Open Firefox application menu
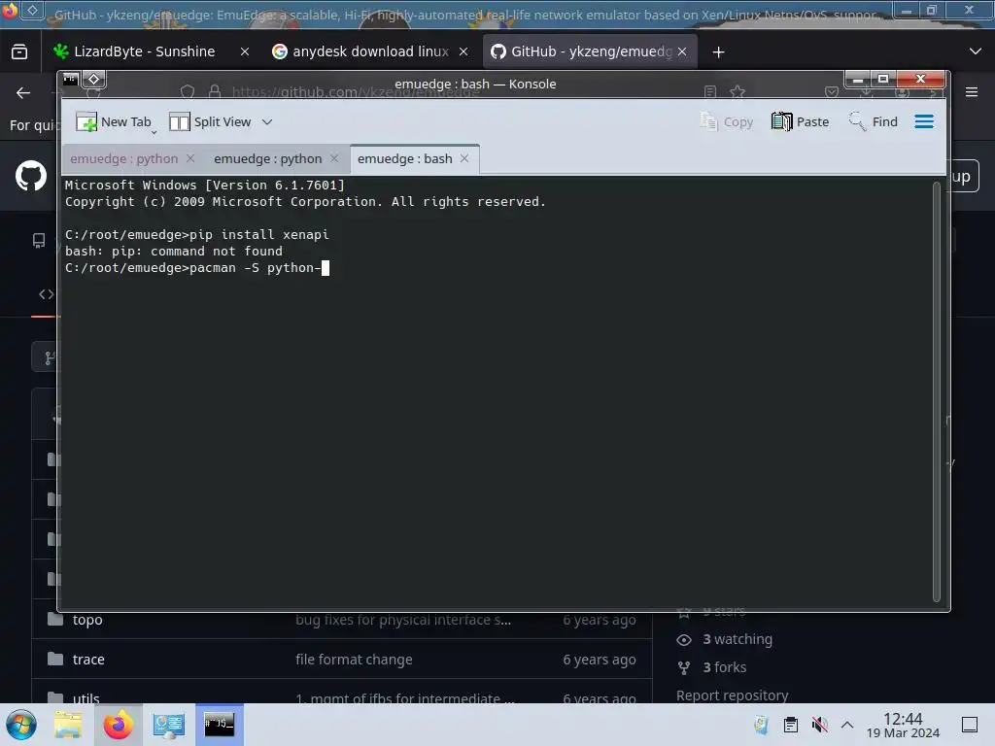 (972, 92)
